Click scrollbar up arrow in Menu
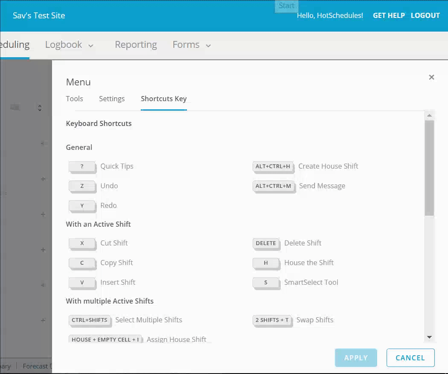The image size is (448, 374). [429, 116]
